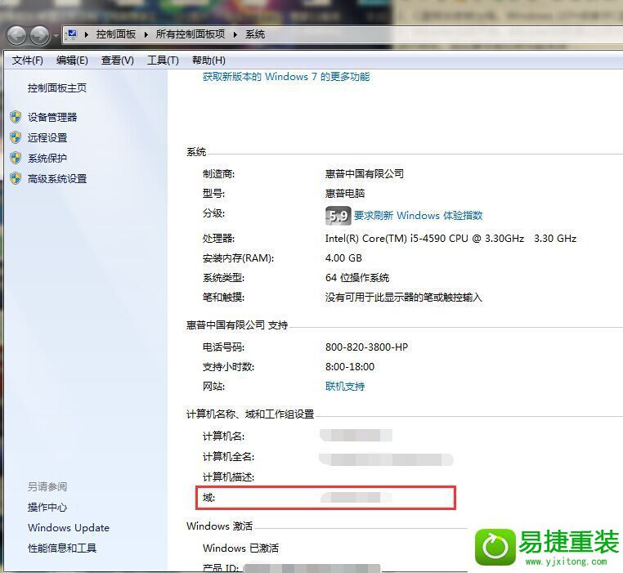The width and height of the screenshot is (623, 573).
Task: Click the 型号: label
Action: (213, 194)
